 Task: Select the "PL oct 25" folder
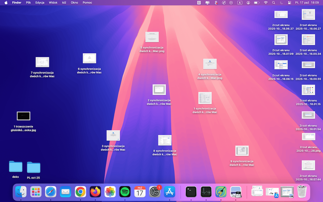tap(33, 167)
